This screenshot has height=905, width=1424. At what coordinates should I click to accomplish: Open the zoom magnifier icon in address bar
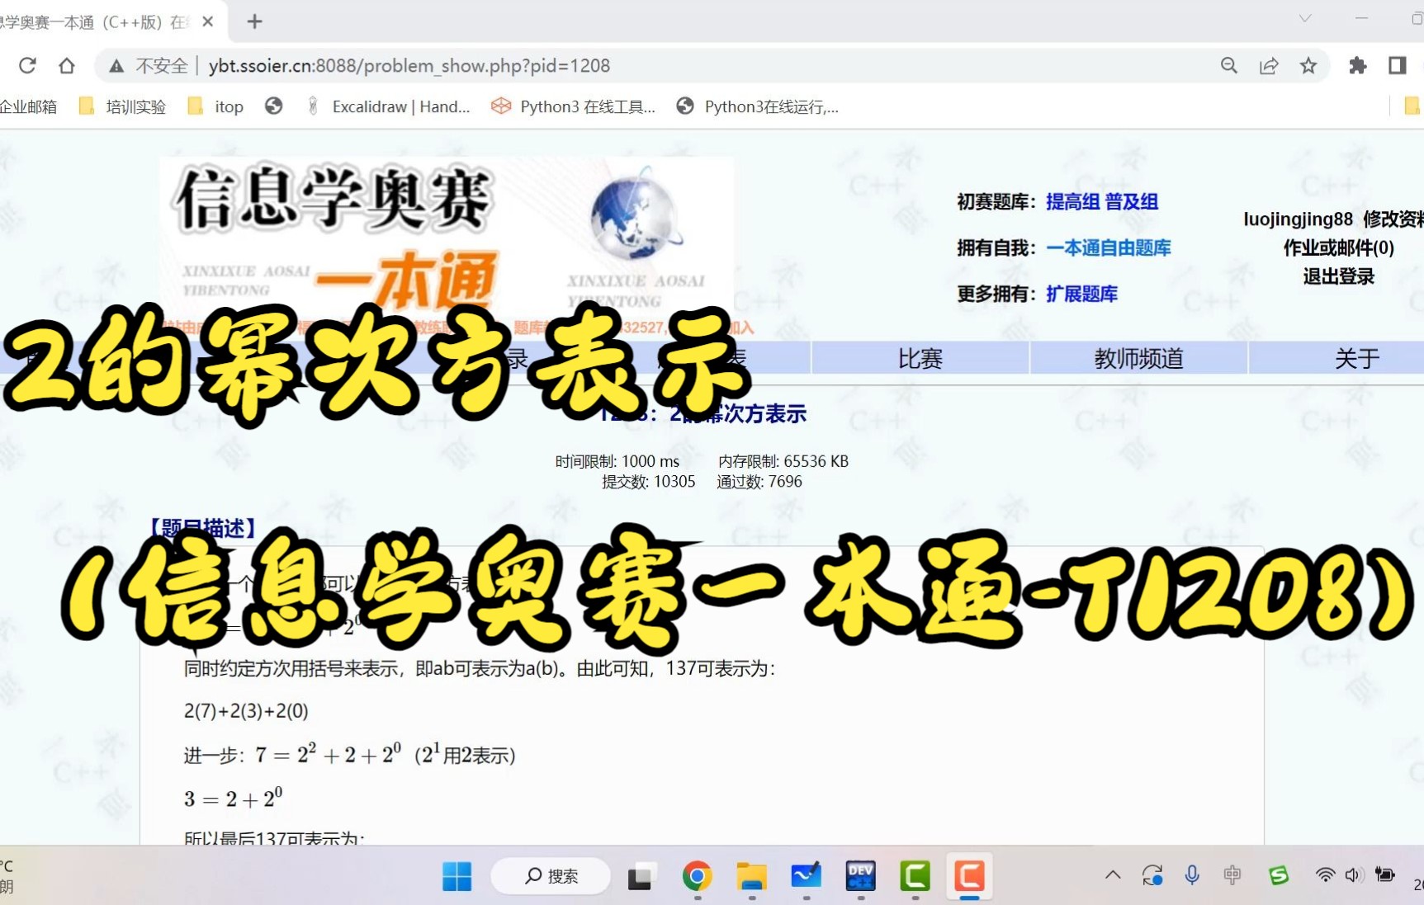[1229, 65]
